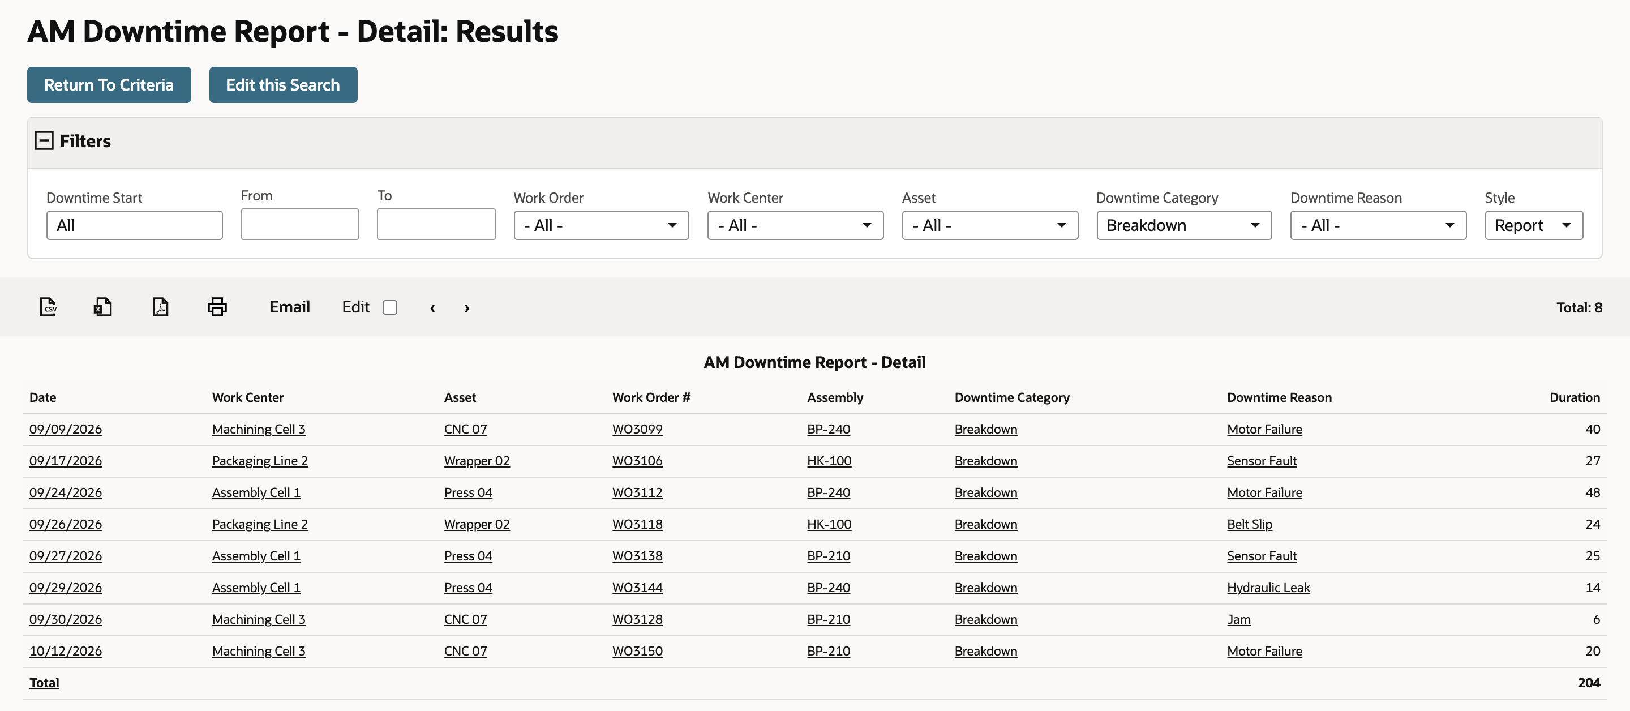Click Jam downtime reason link
The height and width of the screenshot is (711, 1630).
click(x=1238, y=619)
